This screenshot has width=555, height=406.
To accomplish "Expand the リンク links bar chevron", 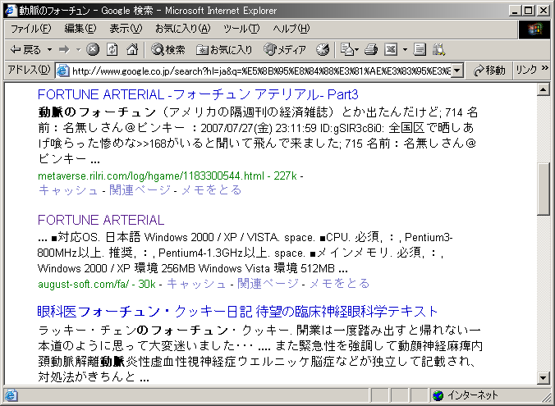I will 544,67.
